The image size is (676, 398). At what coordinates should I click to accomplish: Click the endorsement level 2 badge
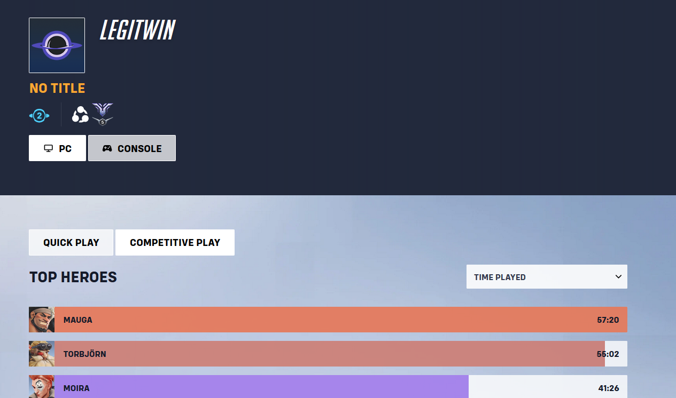(x=39, y=115)
